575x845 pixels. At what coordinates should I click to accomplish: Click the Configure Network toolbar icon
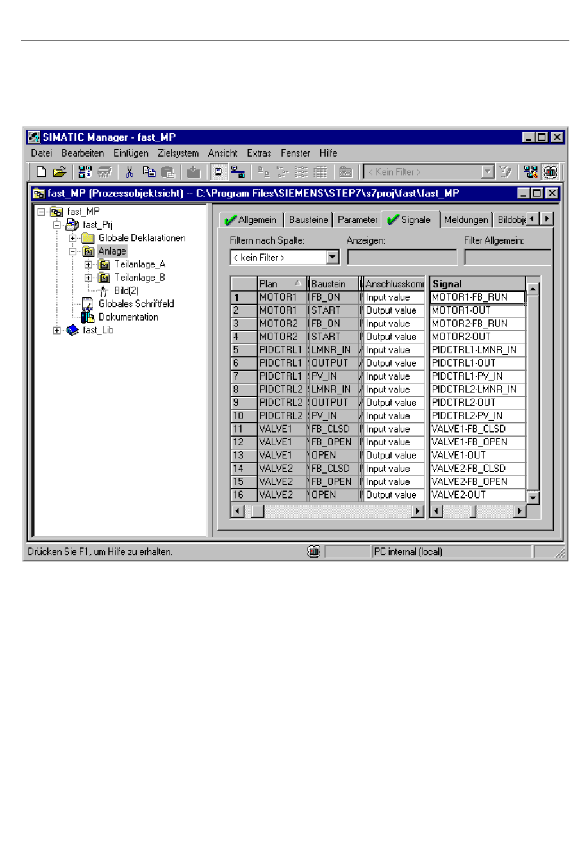coord(531,172)
